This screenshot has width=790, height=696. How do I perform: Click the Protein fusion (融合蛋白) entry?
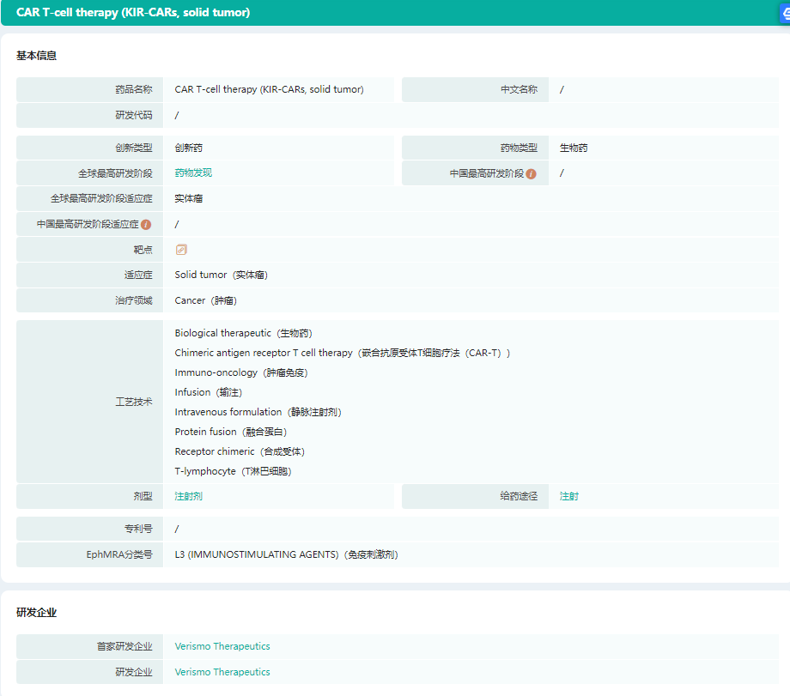[x=231, y=432]
